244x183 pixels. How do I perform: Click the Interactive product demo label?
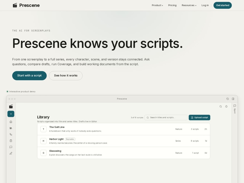point(22,91)
